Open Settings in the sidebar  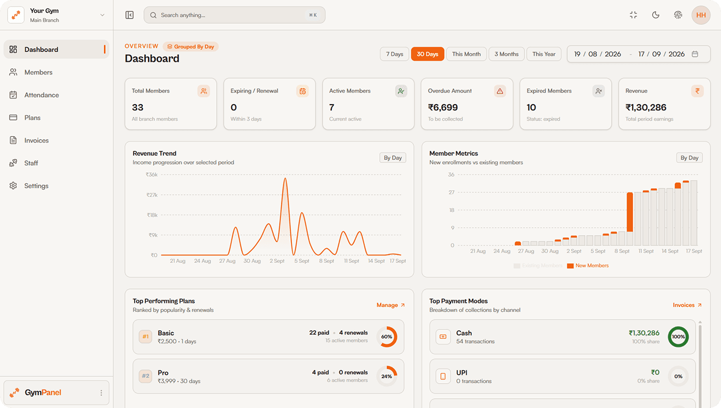pos(56,186)
